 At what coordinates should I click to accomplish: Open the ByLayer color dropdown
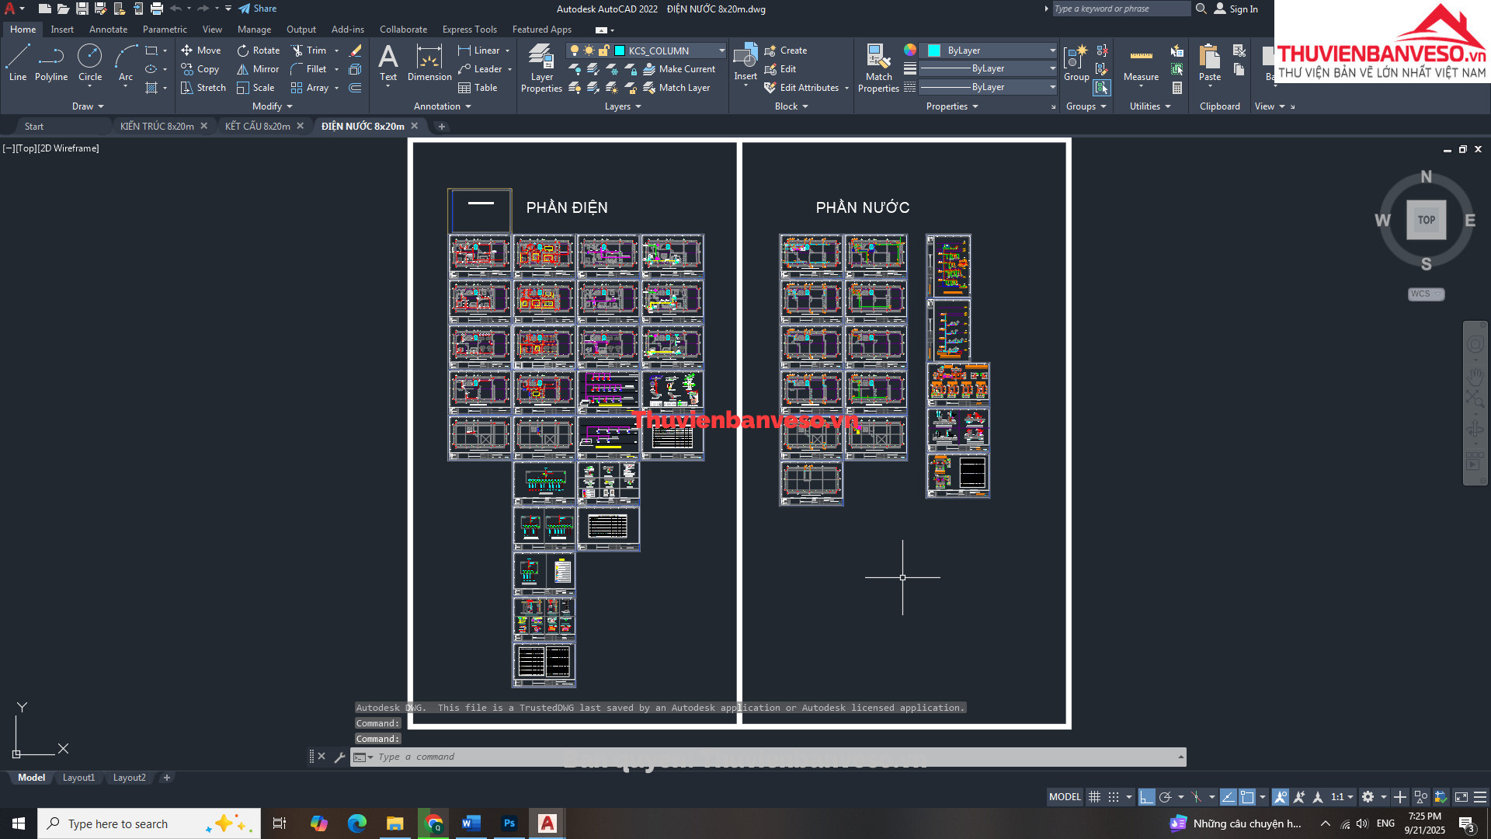pos(1052,50)
